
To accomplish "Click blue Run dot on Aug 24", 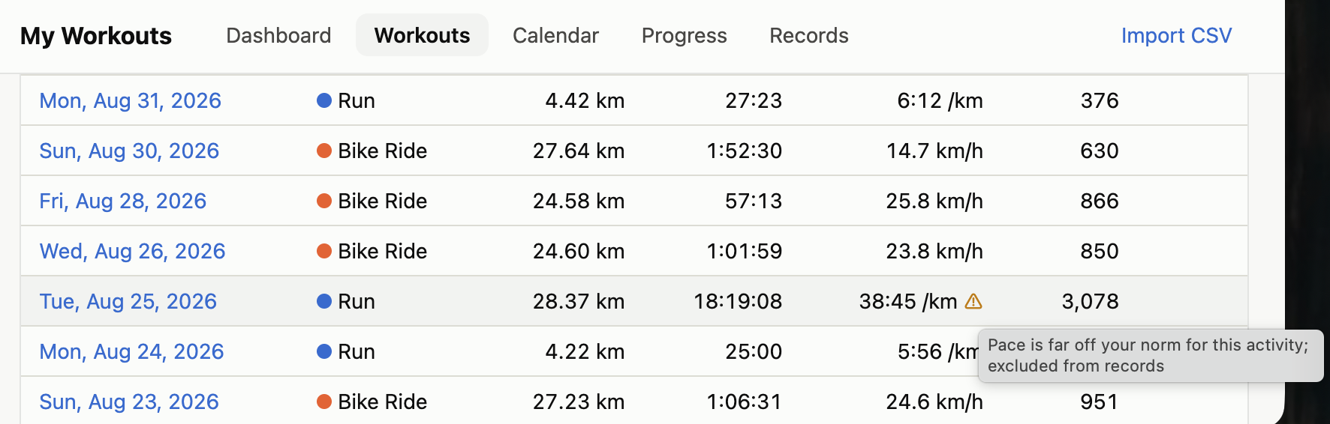I will [x=324, y=351].
